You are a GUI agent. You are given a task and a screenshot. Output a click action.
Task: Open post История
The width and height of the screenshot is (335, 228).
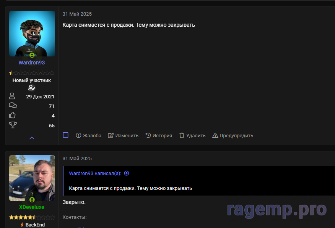coord(159,135)
